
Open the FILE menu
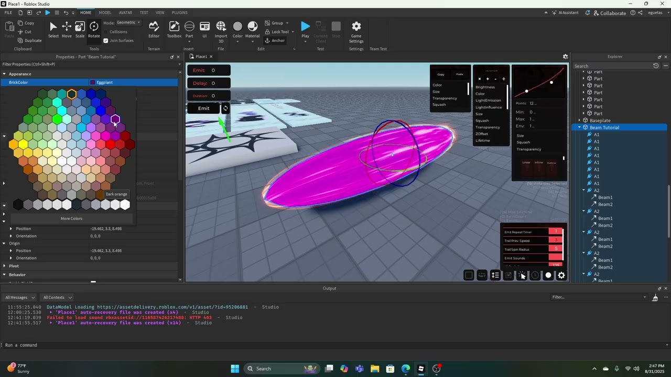click(8, 13)
